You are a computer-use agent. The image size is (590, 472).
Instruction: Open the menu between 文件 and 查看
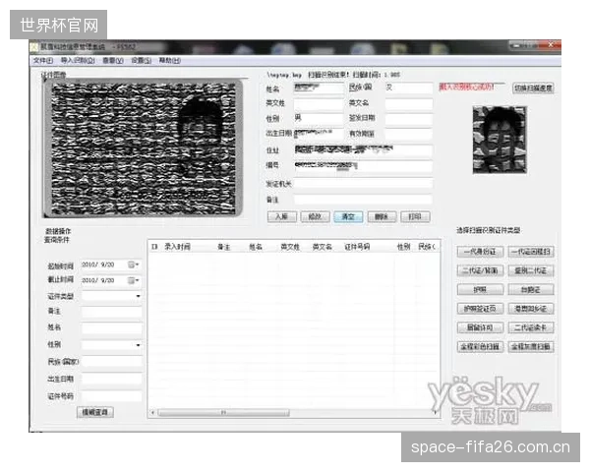tap(78, 61)
